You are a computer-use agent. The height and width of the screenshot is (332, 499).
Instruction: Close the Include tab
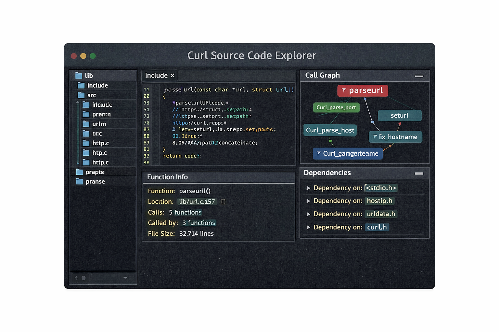tap(173, 76)
